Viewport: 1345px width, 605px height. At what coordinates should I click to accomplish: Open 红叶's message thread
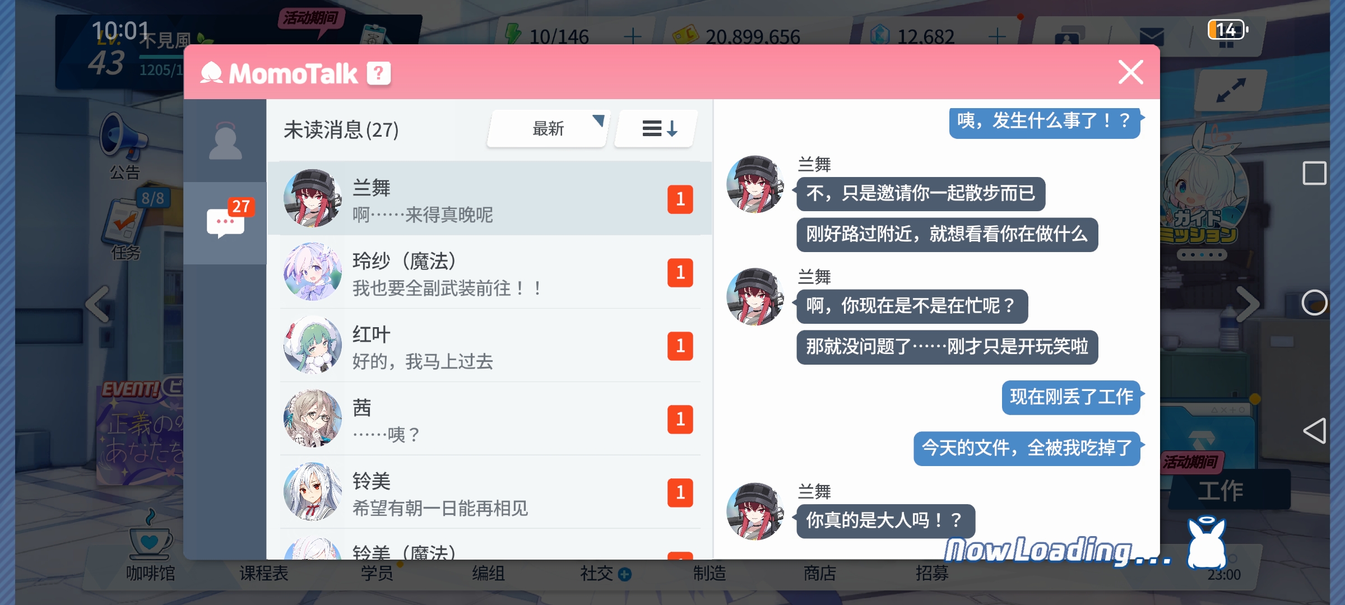(489, 346)
